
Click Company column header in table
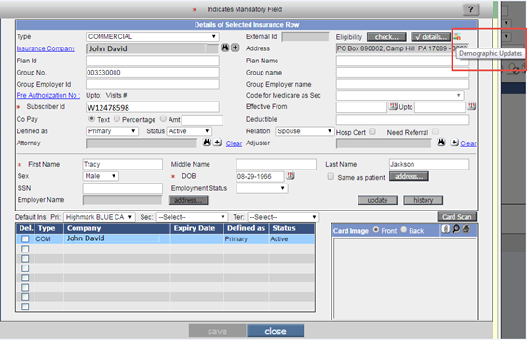pos(116,228)
